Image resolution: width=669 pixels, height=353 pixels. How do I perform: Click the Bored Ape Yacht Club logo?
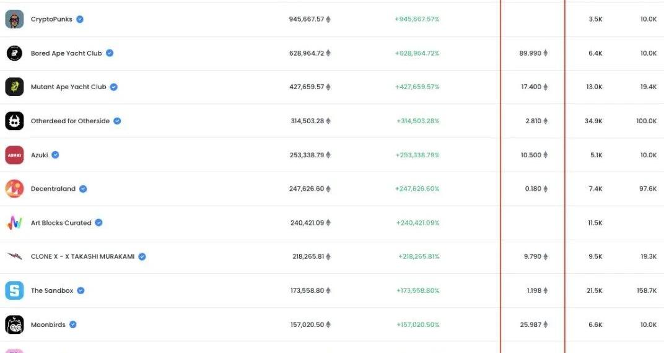(x=14, y=53)
